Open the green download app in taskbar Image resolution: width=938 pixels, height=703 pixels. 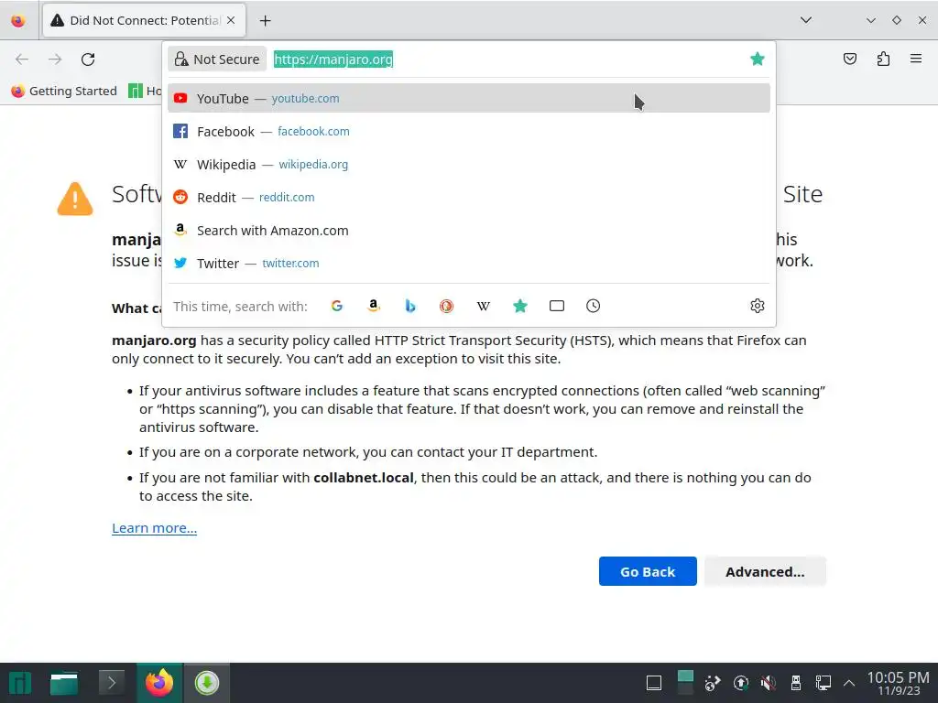pos(206,683)
